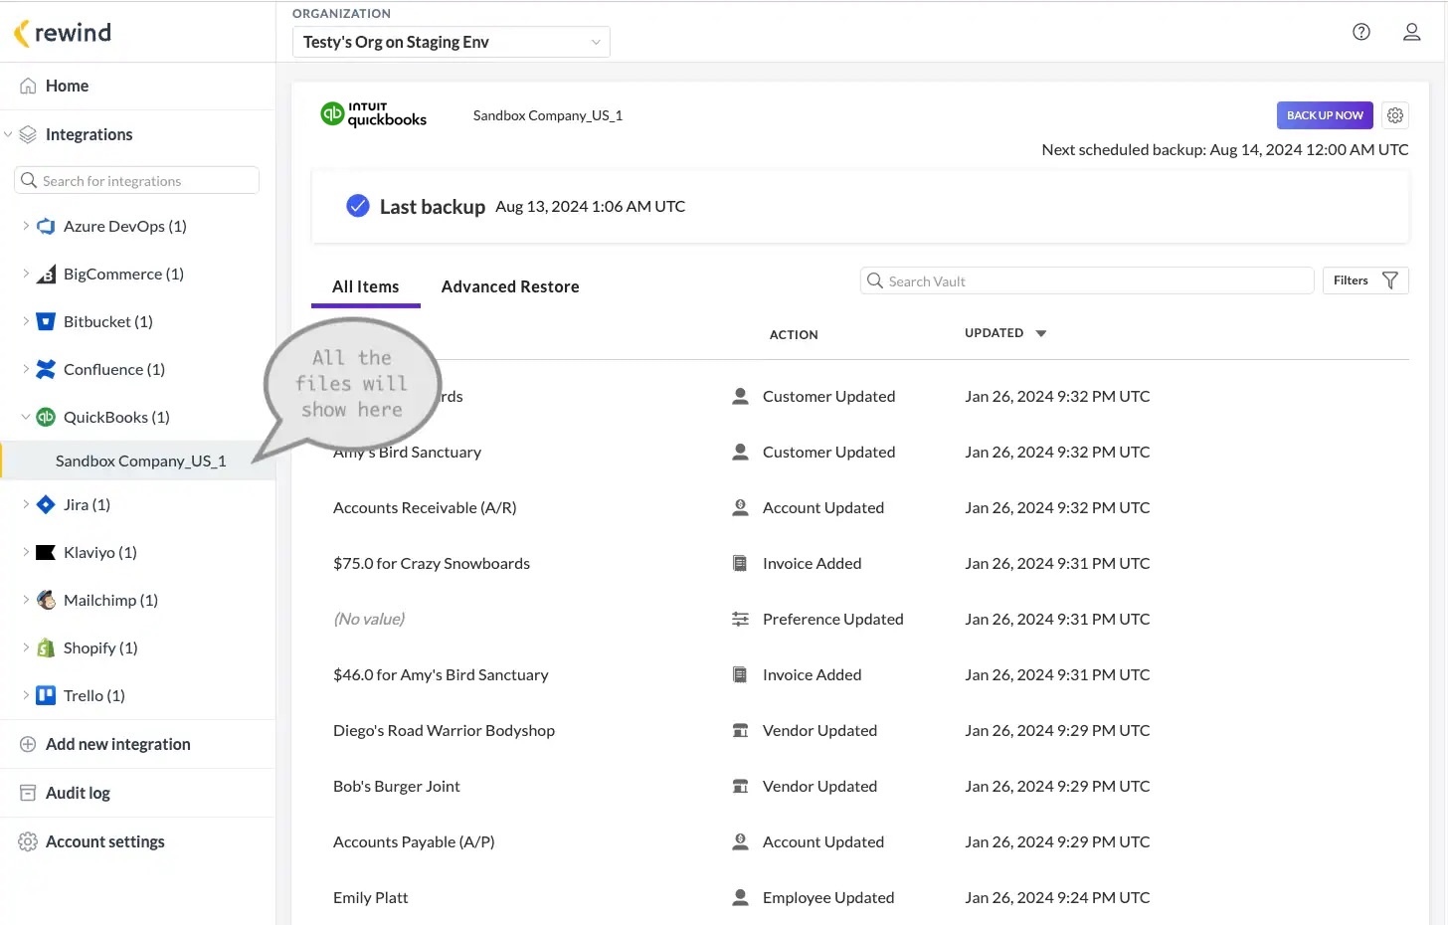Click the Bitbucket icon
This screenshot has width=1448, height=925.
46,321
